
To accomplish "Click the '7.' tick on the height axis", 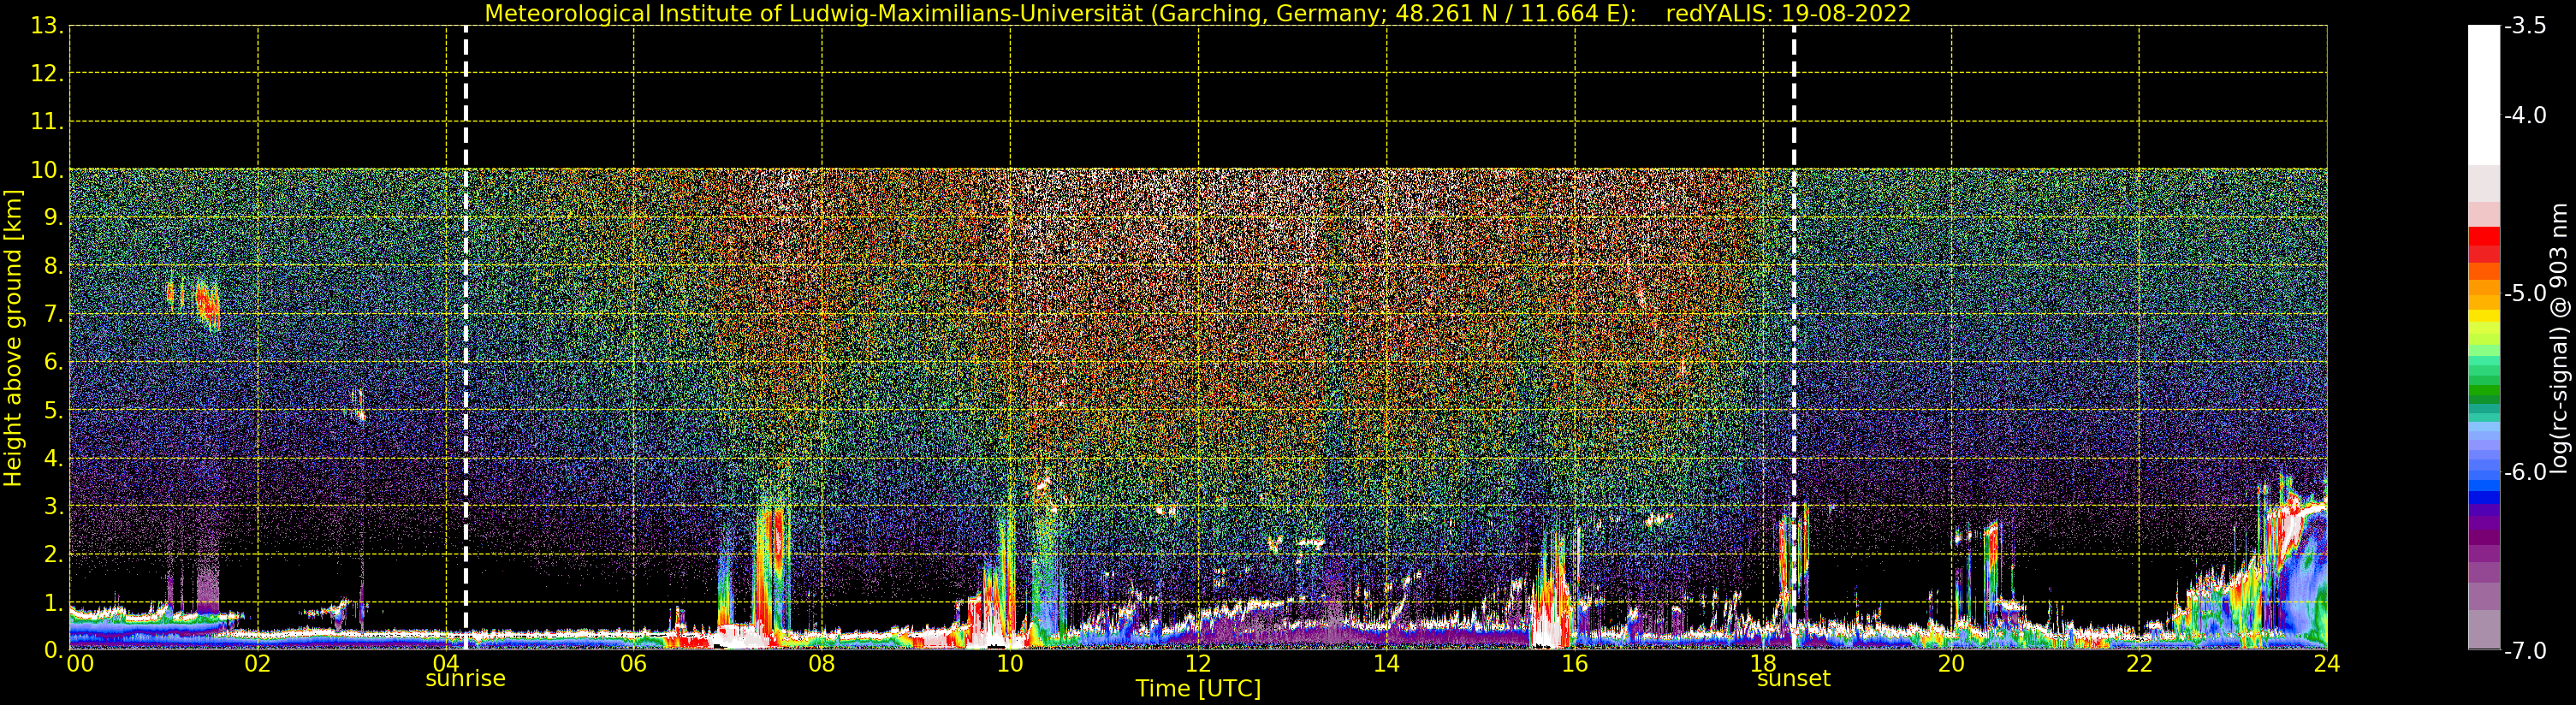I will coord(54,314).
